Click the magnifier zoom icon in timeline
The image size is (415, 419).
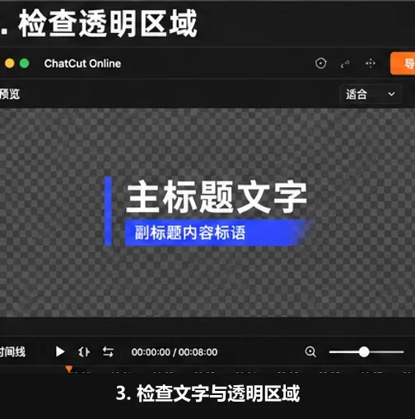tap(310, 351)
